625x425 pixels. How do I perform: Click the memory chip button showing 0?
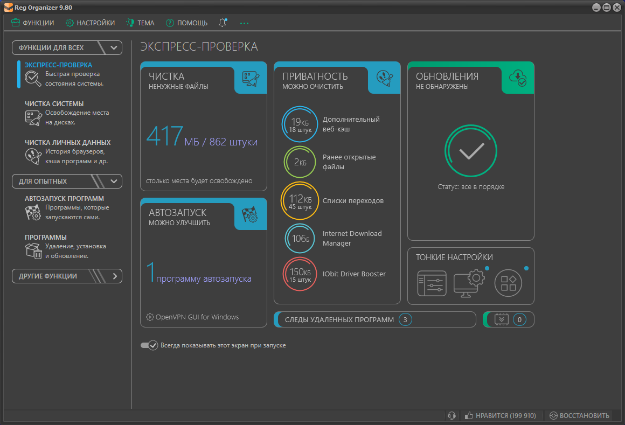pyautogui.click(x=508, y=319)
